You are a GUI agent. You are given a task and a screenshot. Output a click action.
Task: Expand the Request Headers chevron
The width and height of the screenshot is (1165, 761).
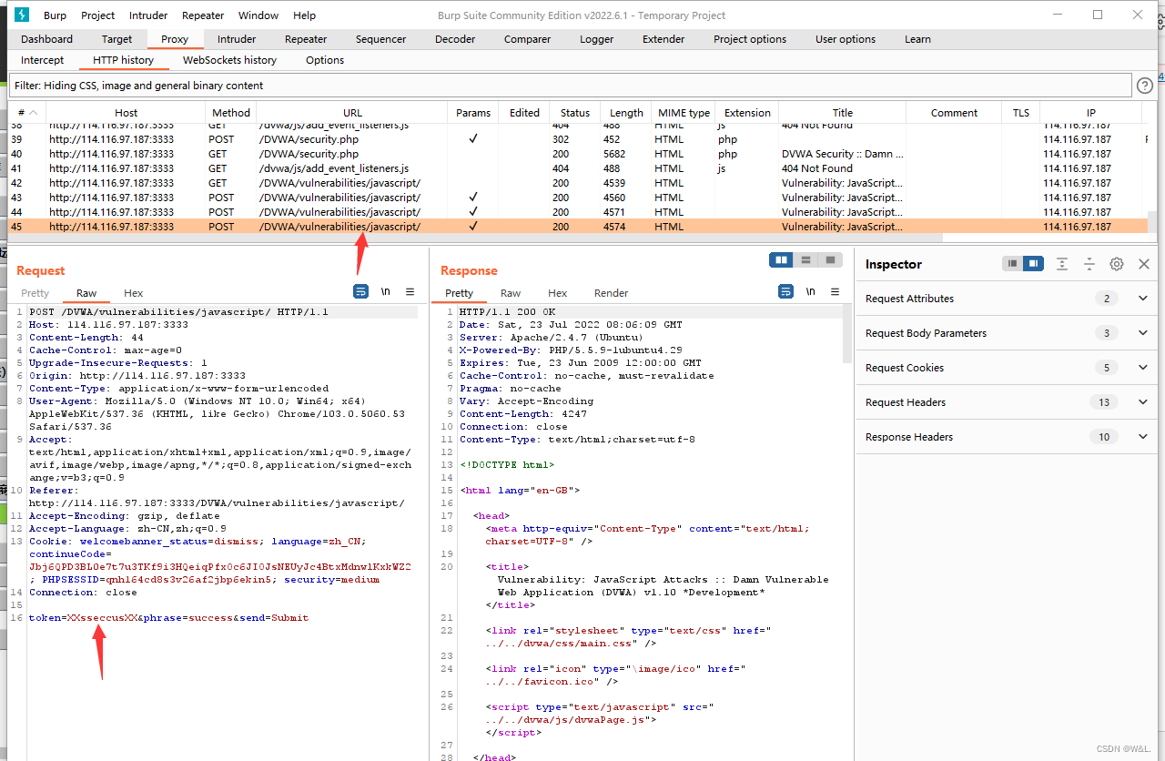[x=1143, y=402]
